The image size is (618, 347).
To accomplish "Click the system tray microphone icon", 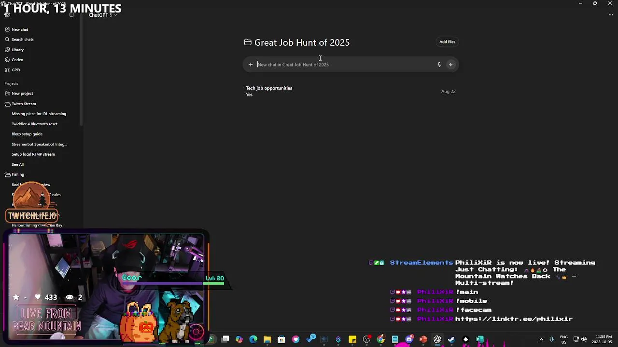I will coord(552,340).
